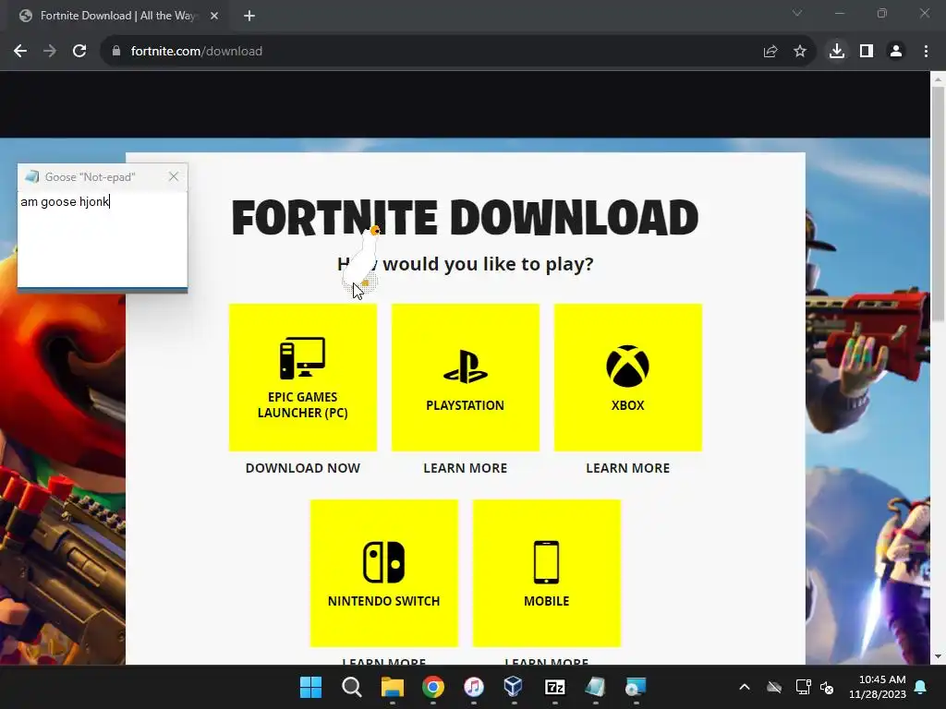The image size is (946, 709).
Task: Click the Xbox logo icon
Action: pyautogui.click(x=627, y=366)
